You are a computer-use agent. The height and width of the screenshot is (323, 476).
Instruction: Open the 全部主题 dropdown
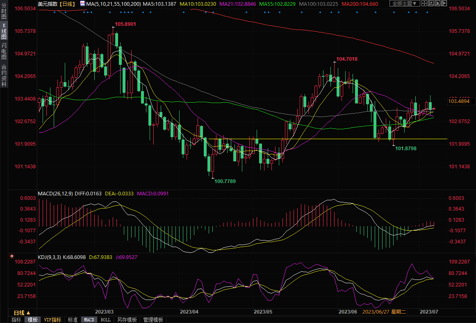[404, 4]
